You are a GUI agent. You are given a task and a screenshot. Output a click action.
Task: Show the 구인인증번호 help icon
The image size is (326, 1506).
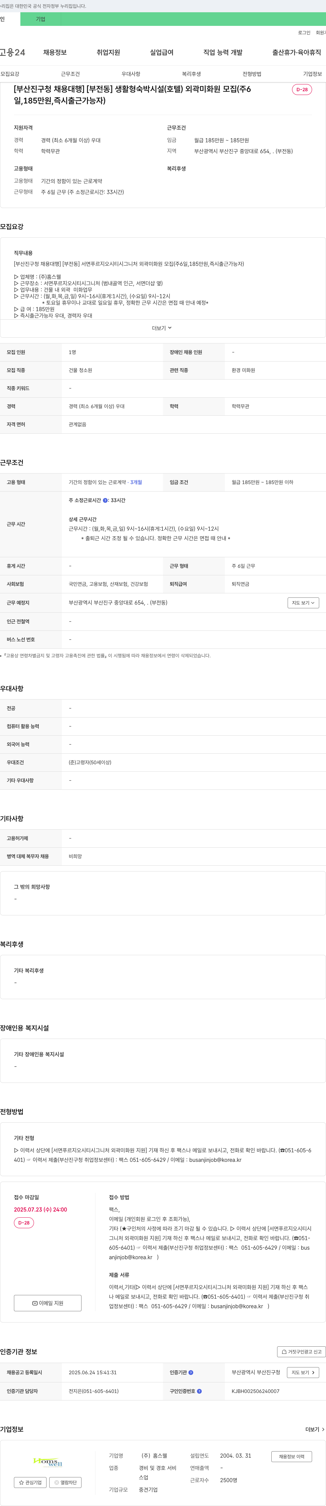click(199, 1391)
